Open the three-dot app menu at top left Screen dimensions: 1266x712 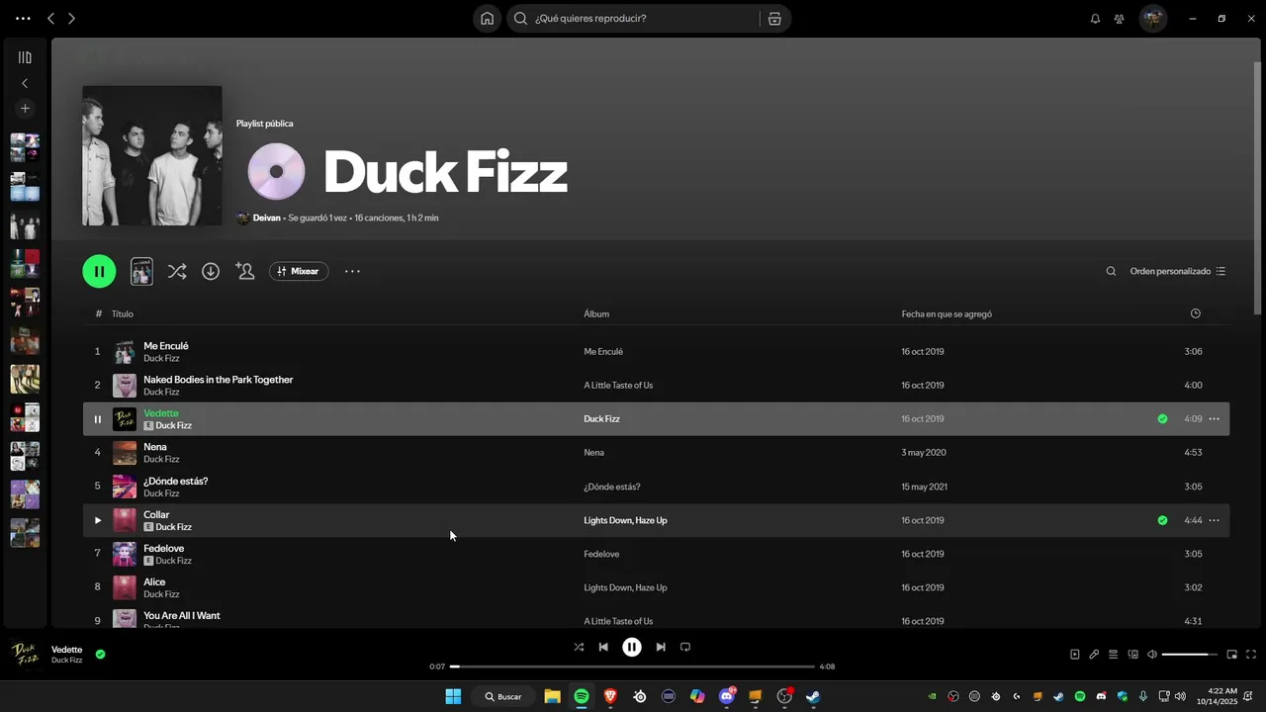click(x=23, y=18)
